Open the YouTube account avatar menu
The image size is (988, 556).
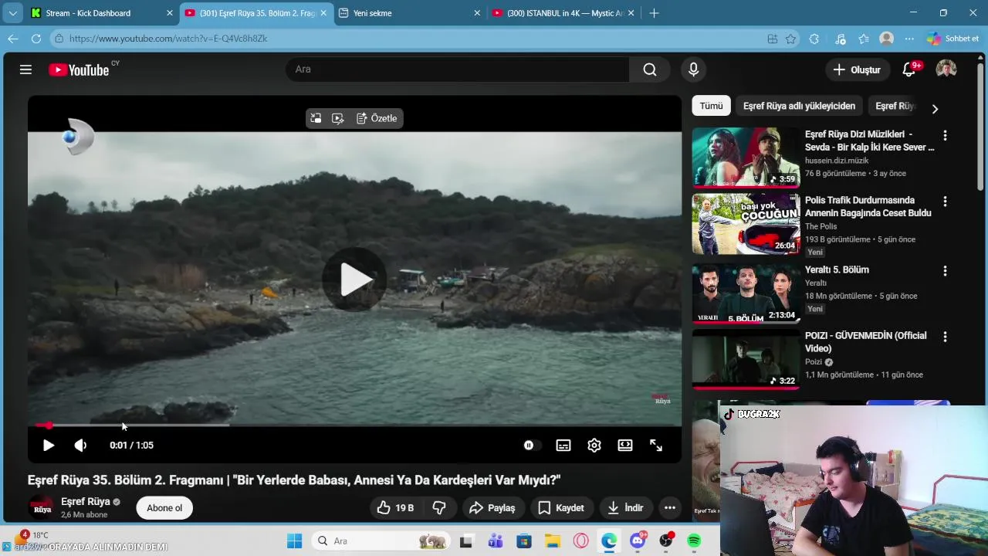pos(946,69)
